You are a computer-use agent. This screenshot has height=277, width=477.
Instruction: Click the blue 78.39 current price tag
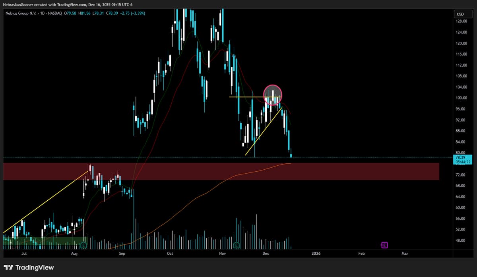click(460, 157)
